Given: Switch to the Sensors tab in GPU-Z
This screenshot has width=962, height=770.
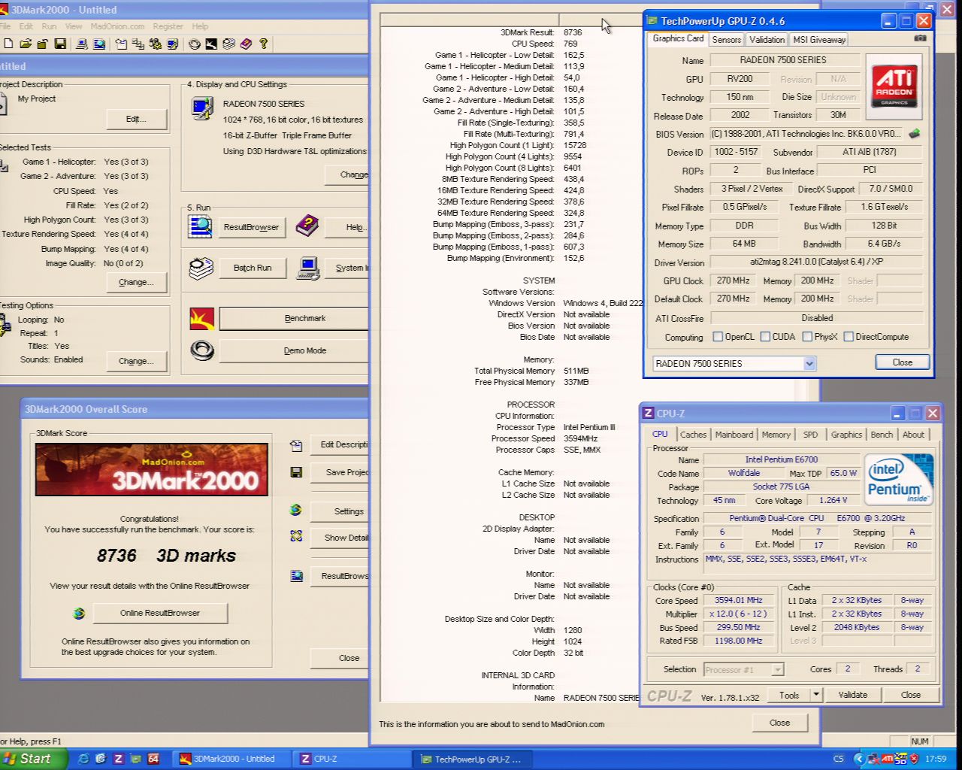Looking at the screenshot, I should click(726, 39).
